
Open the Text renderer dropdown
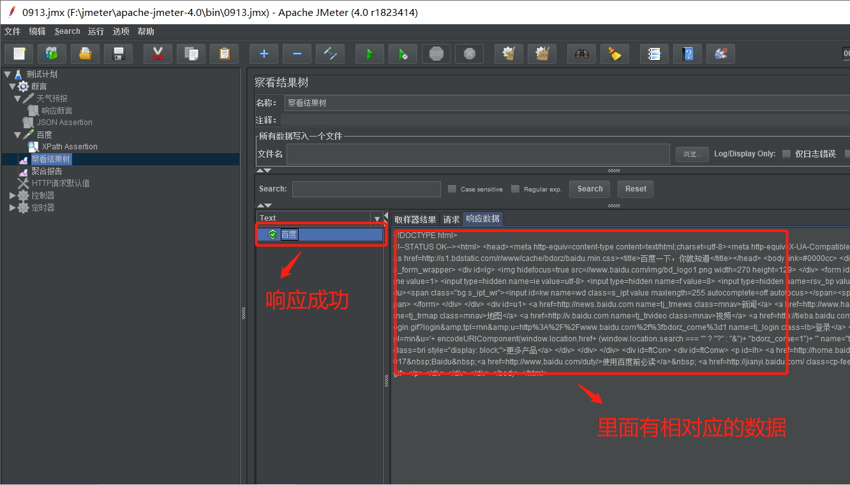(377, 218)
